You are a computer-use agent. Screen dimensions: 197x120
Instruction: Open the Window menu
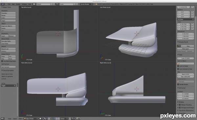tap(24, 4)
